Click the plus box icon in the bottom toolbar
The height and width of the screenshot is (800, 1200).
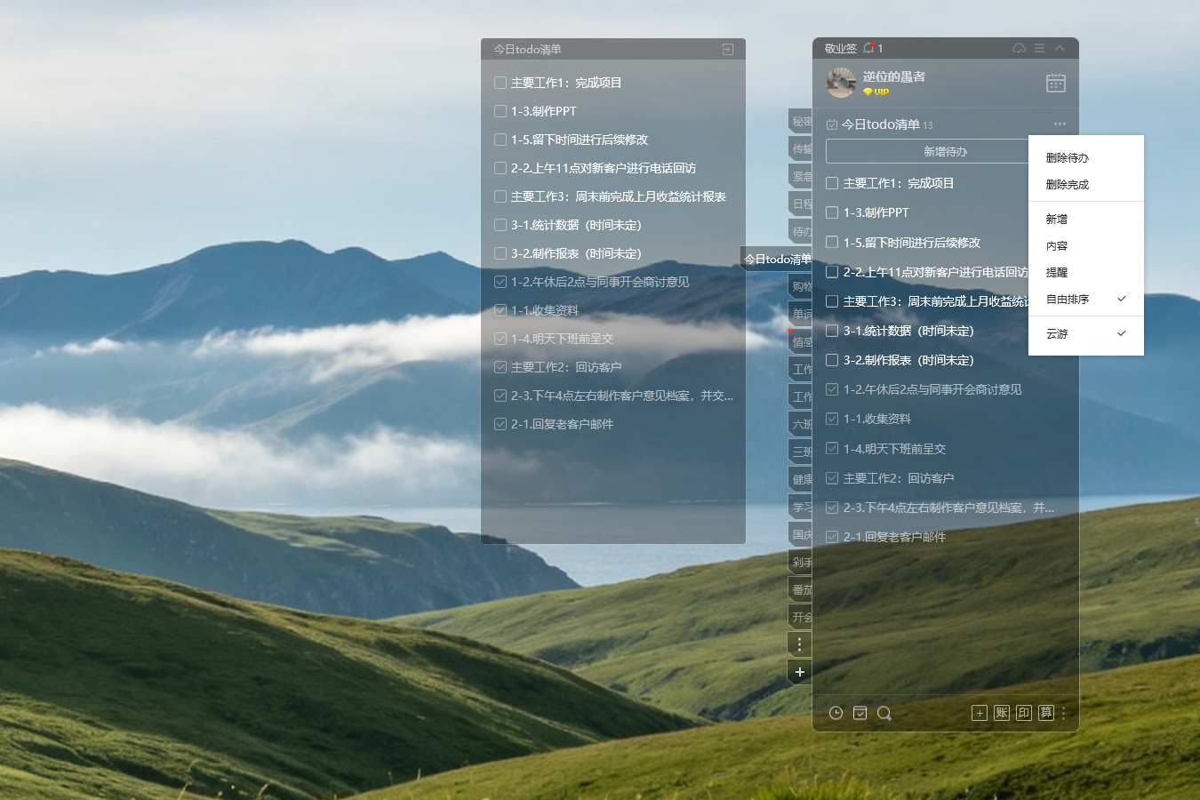[x=980, y=713]
